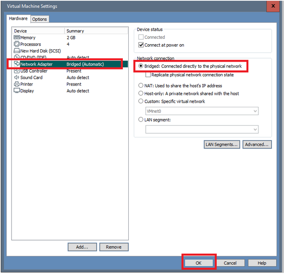Select the NAT radio button
The height and width of the screenshot is (274, 284).
(141, 85)
